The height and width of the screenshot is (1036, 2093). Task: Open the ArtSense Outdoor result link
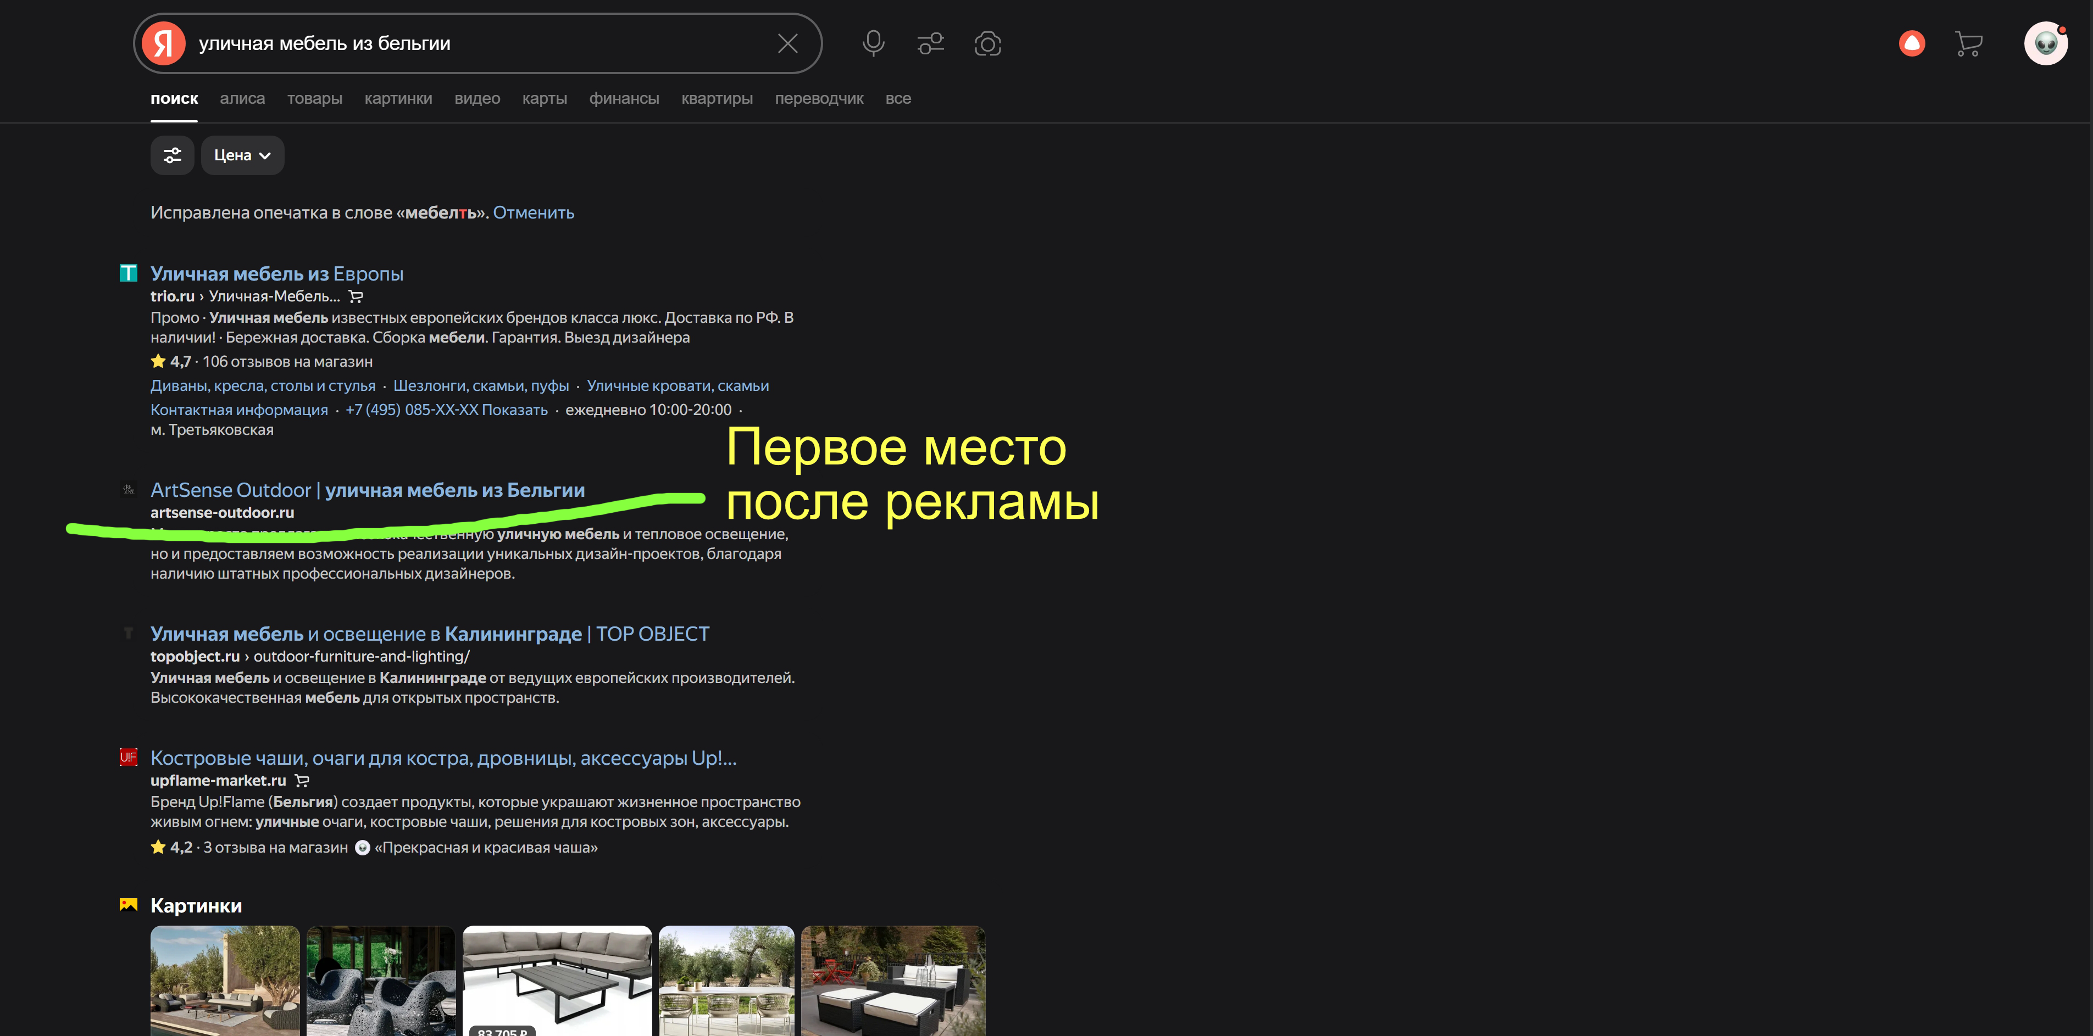[x=368, y=490]
